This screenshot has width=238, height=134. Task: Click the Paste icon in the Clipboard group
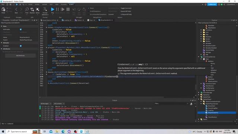click(3, 10)
